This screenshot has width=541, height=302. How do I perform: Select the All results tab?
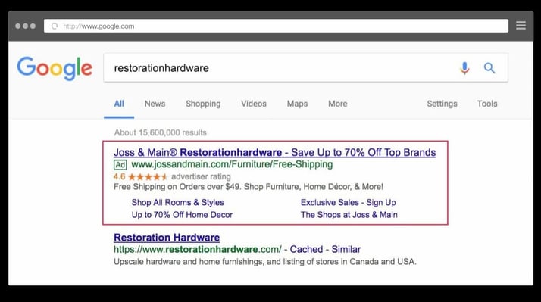coord(119,104)
